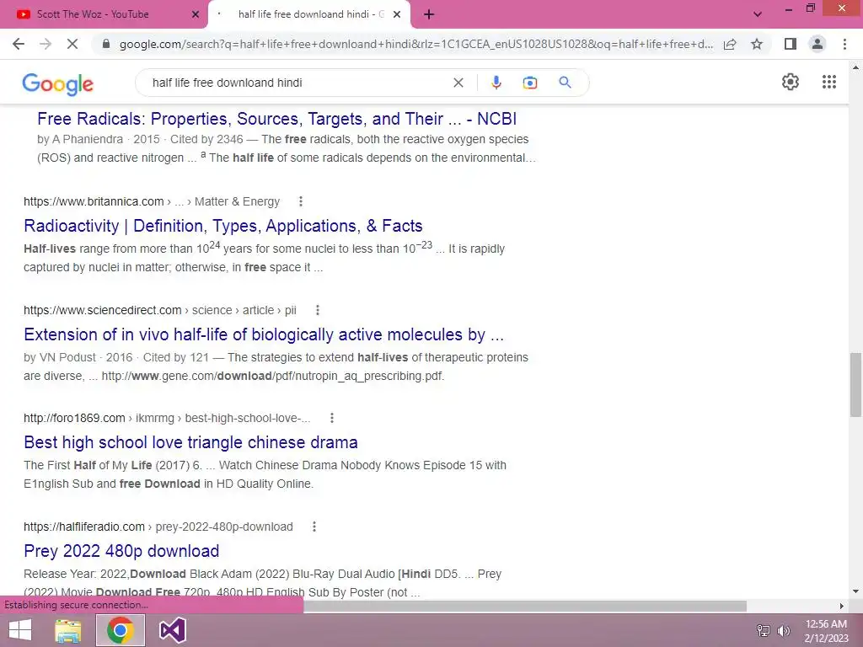Stop loading the page

(72, 44)
